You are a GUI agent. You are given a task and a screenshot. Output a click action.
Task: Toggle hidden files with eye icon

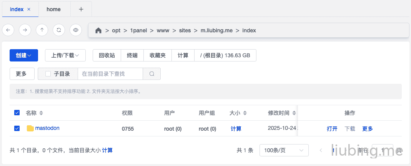click(x=76, y=30)
